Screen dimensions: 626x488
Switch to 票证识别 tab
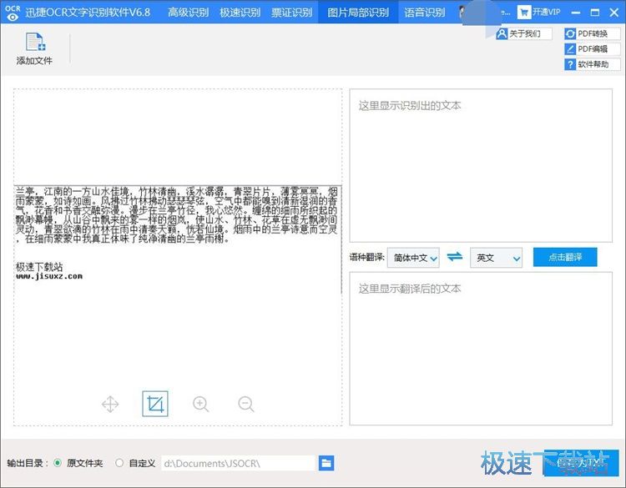(x=292, y=13)
